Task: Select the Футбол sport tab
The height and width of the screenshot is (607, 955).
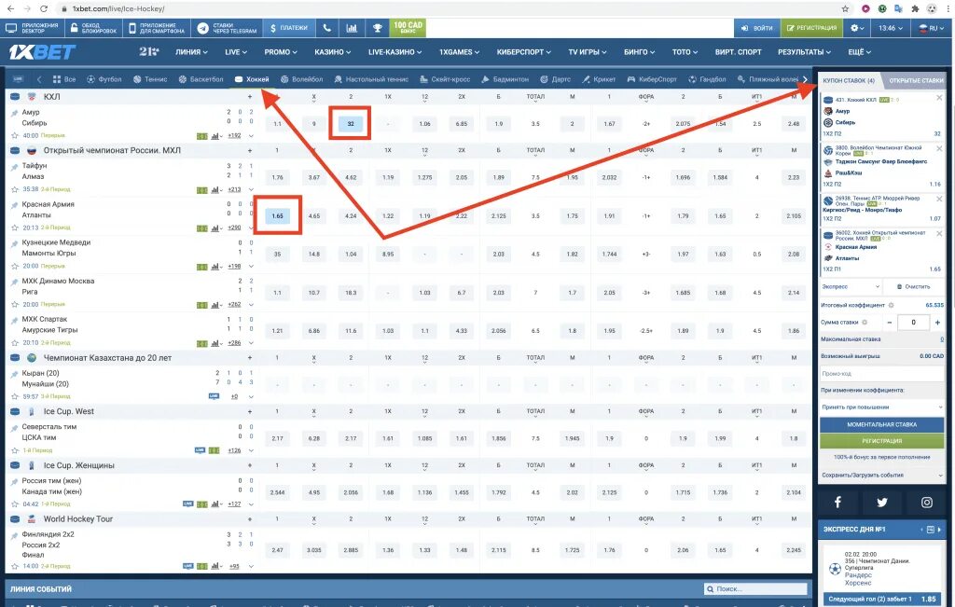Action: (x=104, y=79)
